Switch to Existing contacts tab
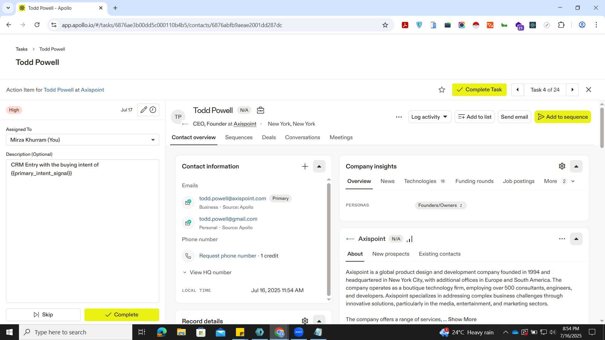The width and height of the screenshot is (605, 340). (439, 254)
